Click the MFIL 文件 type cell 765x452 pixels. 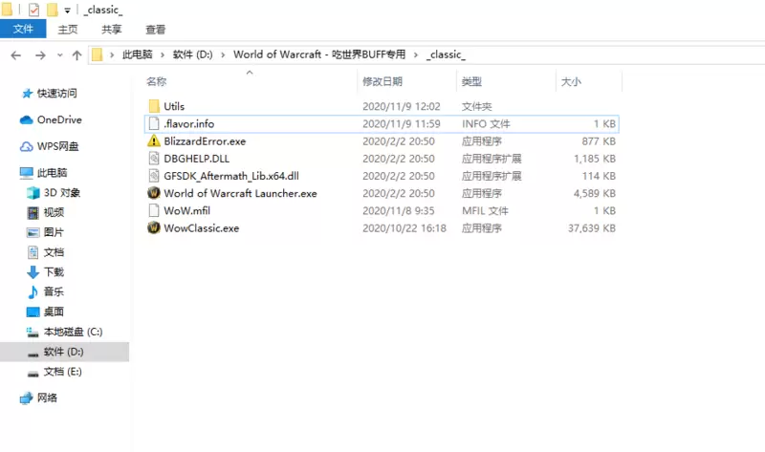click(x=485, y=210)
